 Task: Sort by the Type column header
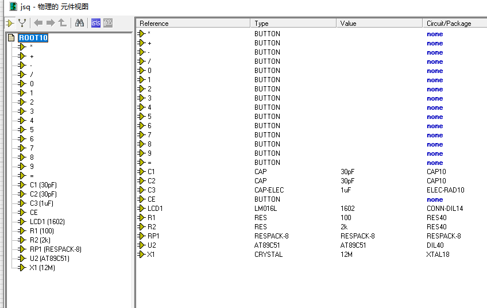[293, 24]
